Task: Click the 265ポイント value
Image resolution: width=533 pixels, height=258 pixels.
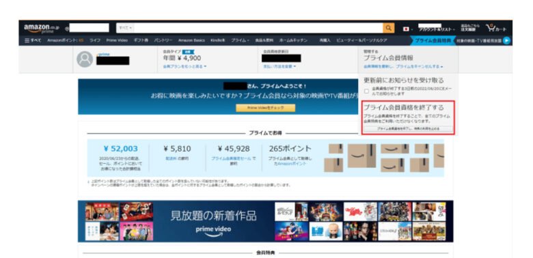Action: tap(290, 149)
